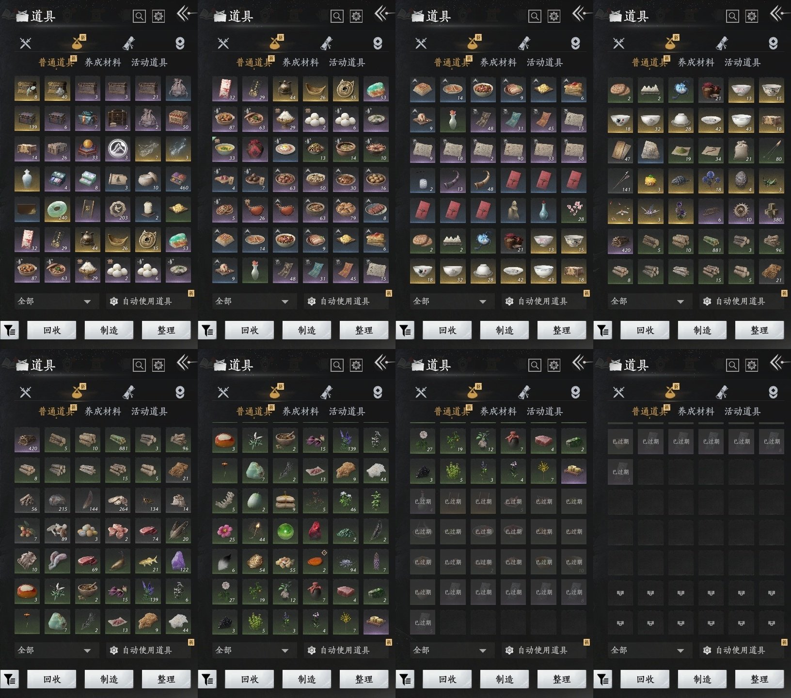Click 整理 in the bottom-right panel
The image size is (791, 698).
[759, 679]
